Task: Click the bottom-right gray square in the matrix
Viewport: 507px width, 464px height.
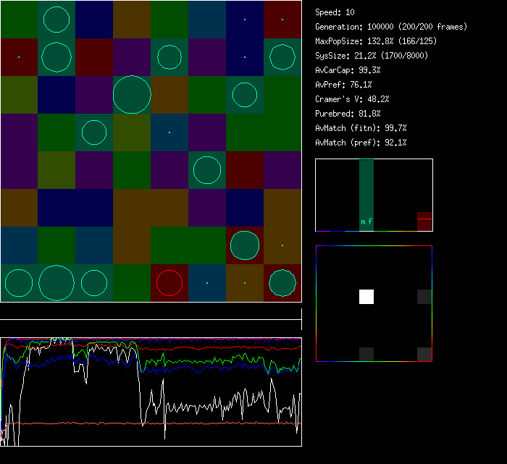Action: [x=424, y=354]
